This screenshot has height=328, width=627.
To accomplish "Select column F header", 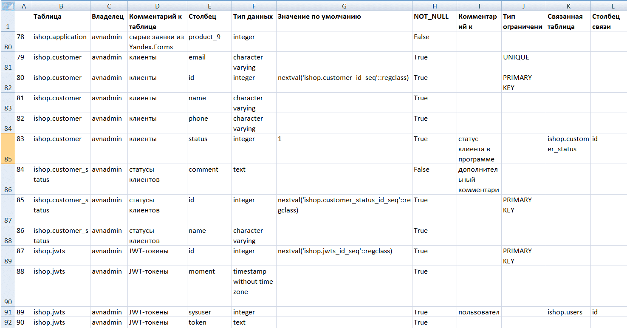I will tap(254, 6).
